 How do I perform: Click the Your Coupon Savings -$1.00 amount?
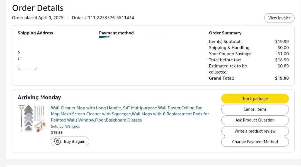pos(282,54)
